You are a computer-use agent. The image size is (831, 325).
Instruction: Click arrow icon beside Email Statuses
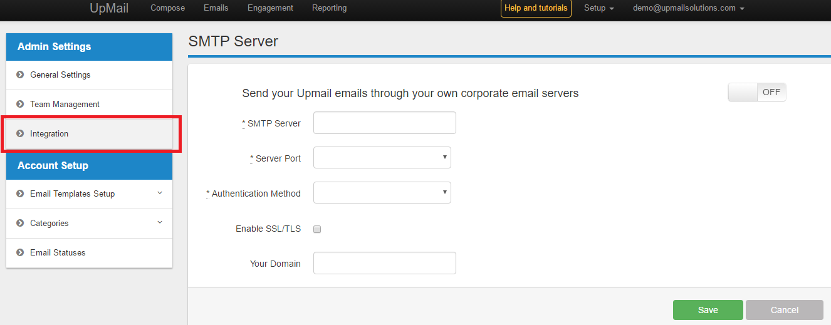point(20,253)
